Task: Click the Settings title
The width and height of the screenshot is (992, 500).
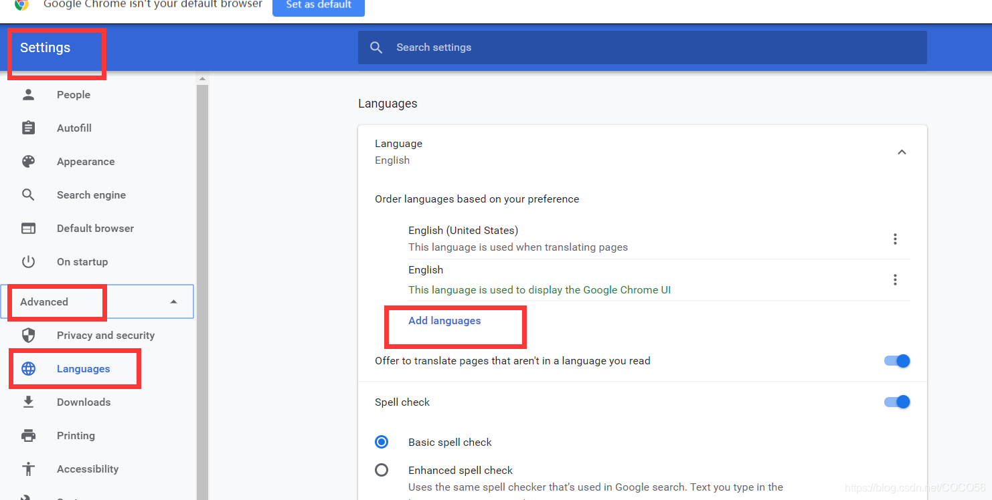Action: click(x=45, y=47)
